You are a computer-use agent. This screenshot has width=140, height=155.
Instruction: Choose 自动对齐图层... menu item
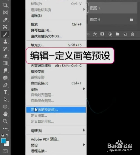click(56, 95)
